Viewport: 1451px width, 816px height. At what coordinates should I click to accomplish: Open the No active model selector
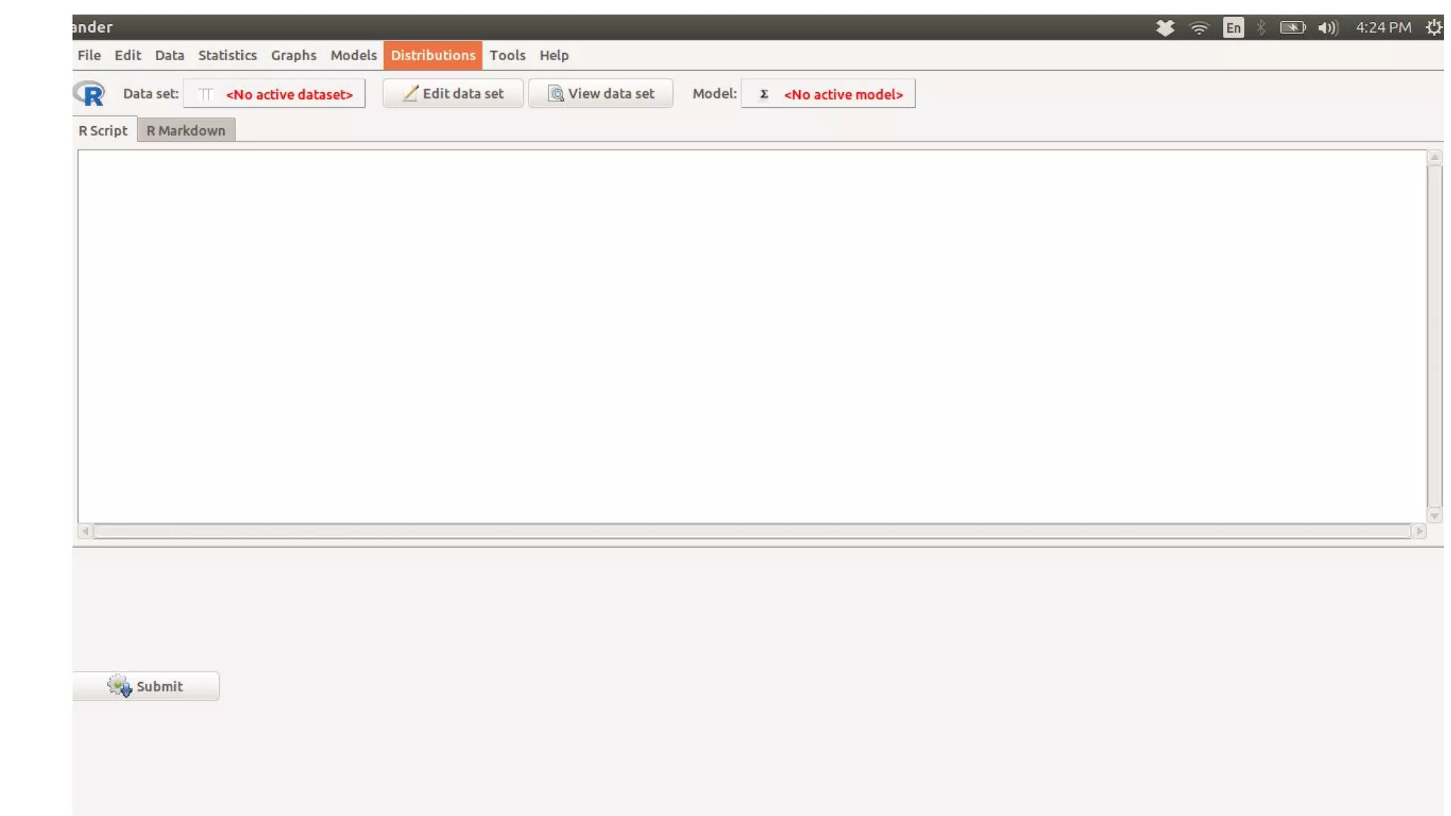[x=828, y=93]
